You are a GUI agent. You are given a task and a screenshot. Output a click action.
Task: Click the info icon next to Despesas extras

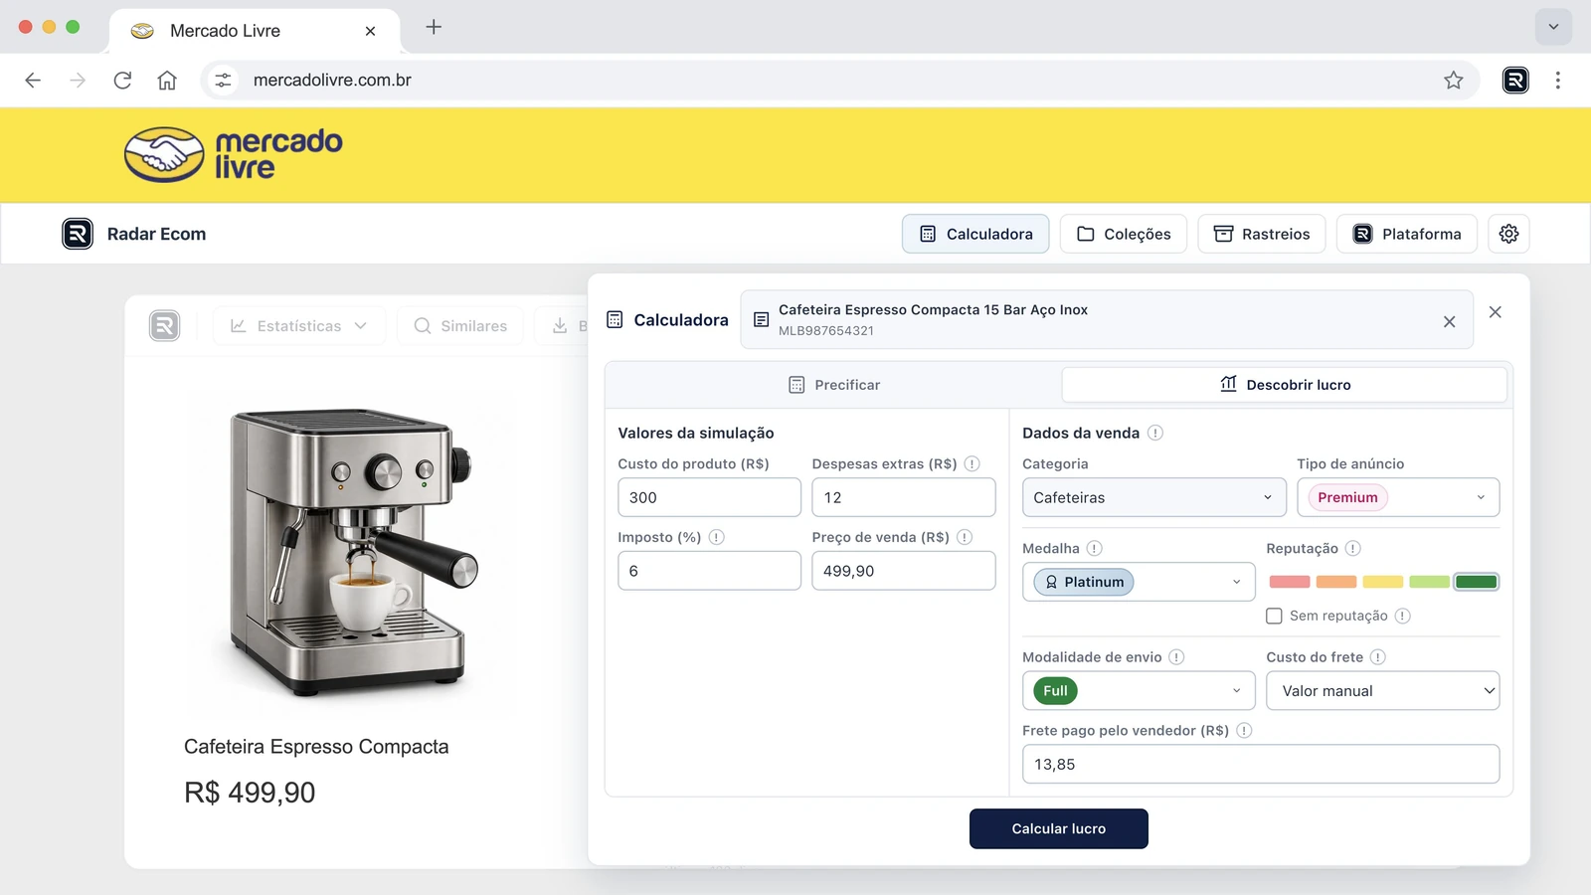tap(972, 463)
